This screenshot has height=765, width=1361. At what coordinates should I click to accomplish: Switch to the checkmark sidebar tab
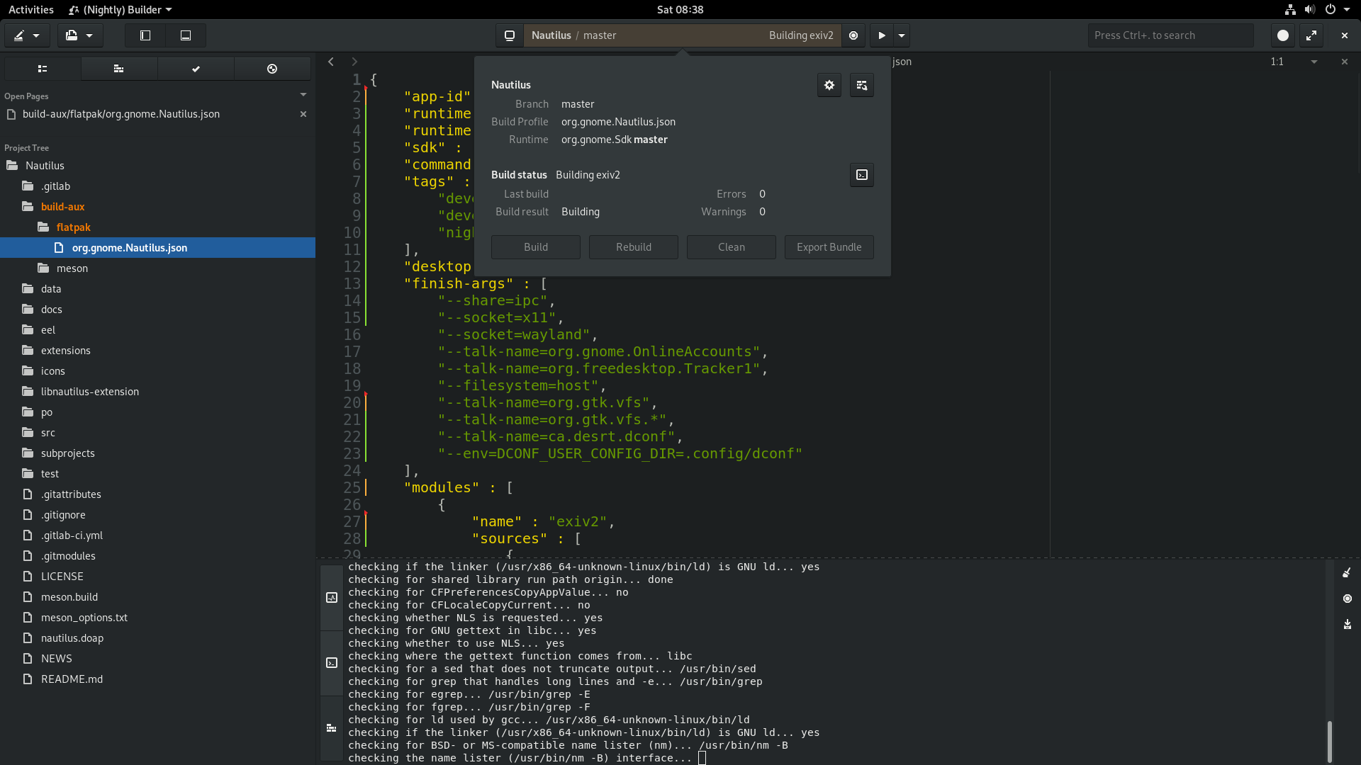[196, 69]
